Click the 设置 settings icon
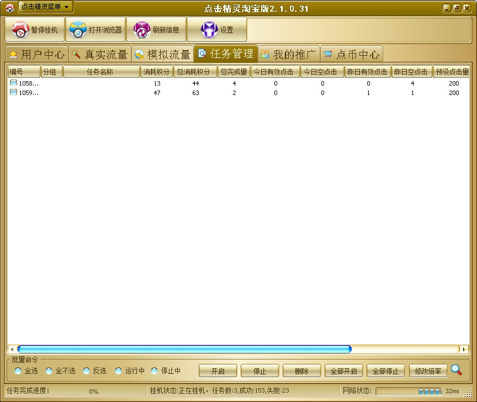This screenshot has height=402, width=477. click(209, 29)
